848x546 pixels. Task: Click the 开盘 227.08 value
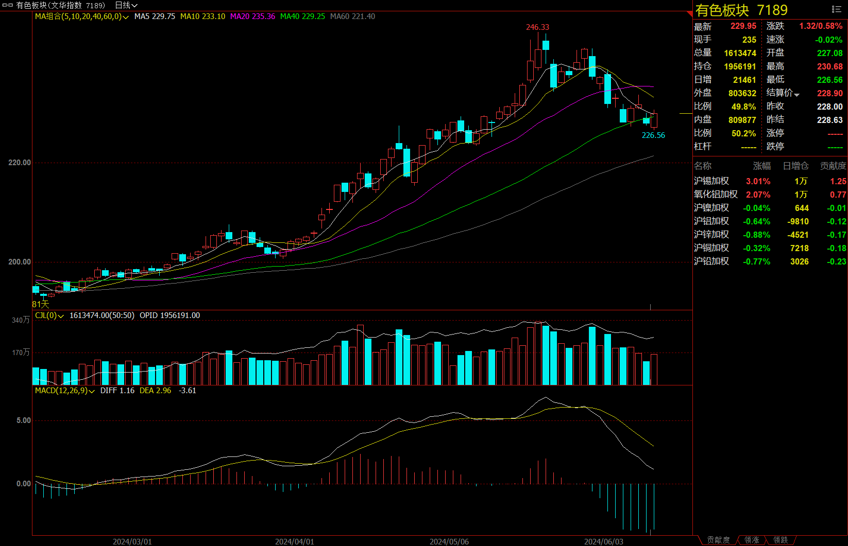coord(830,53)
